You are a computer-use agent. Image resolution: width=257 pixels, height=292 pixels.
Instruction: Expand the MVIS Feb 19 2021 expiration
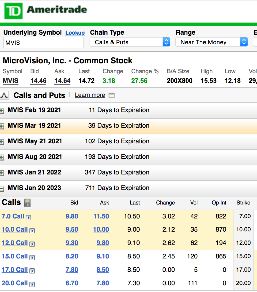coord(2,111)
